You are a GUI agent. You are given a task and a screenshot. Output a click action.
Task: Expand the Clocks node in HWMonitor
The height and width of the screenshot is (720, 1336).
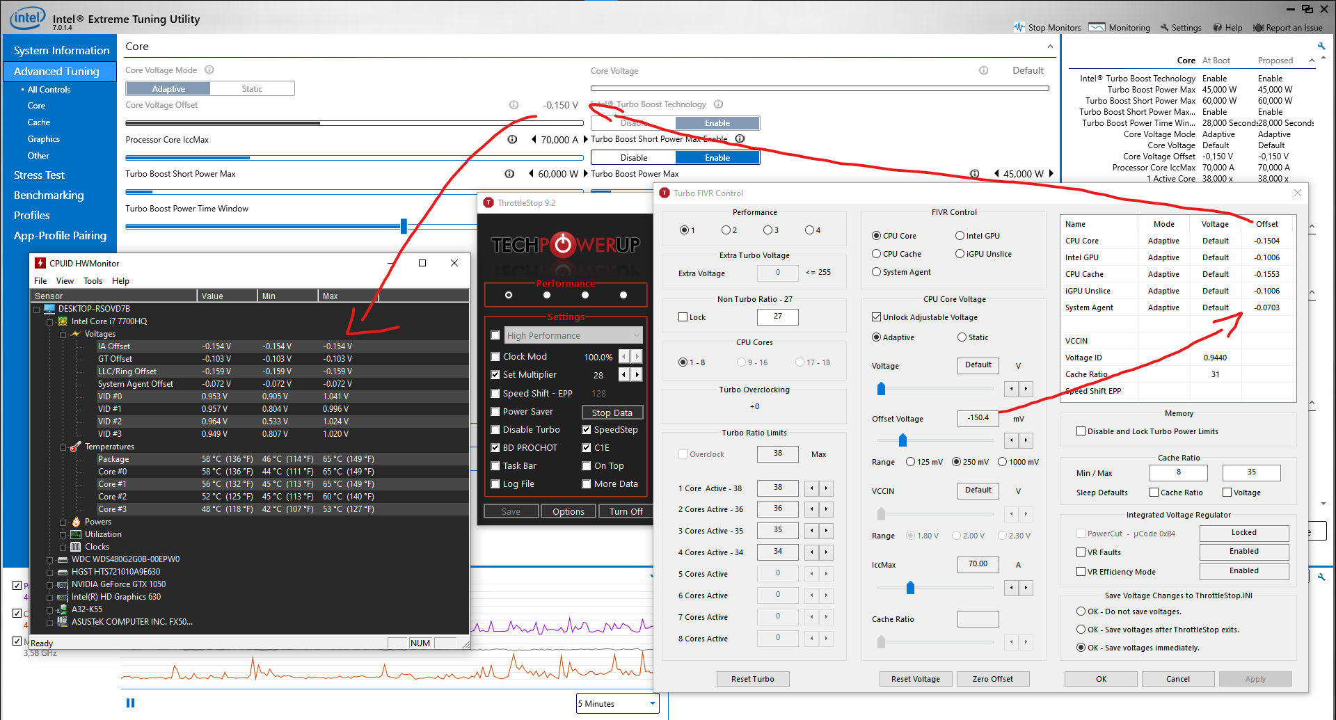point(63,547)
